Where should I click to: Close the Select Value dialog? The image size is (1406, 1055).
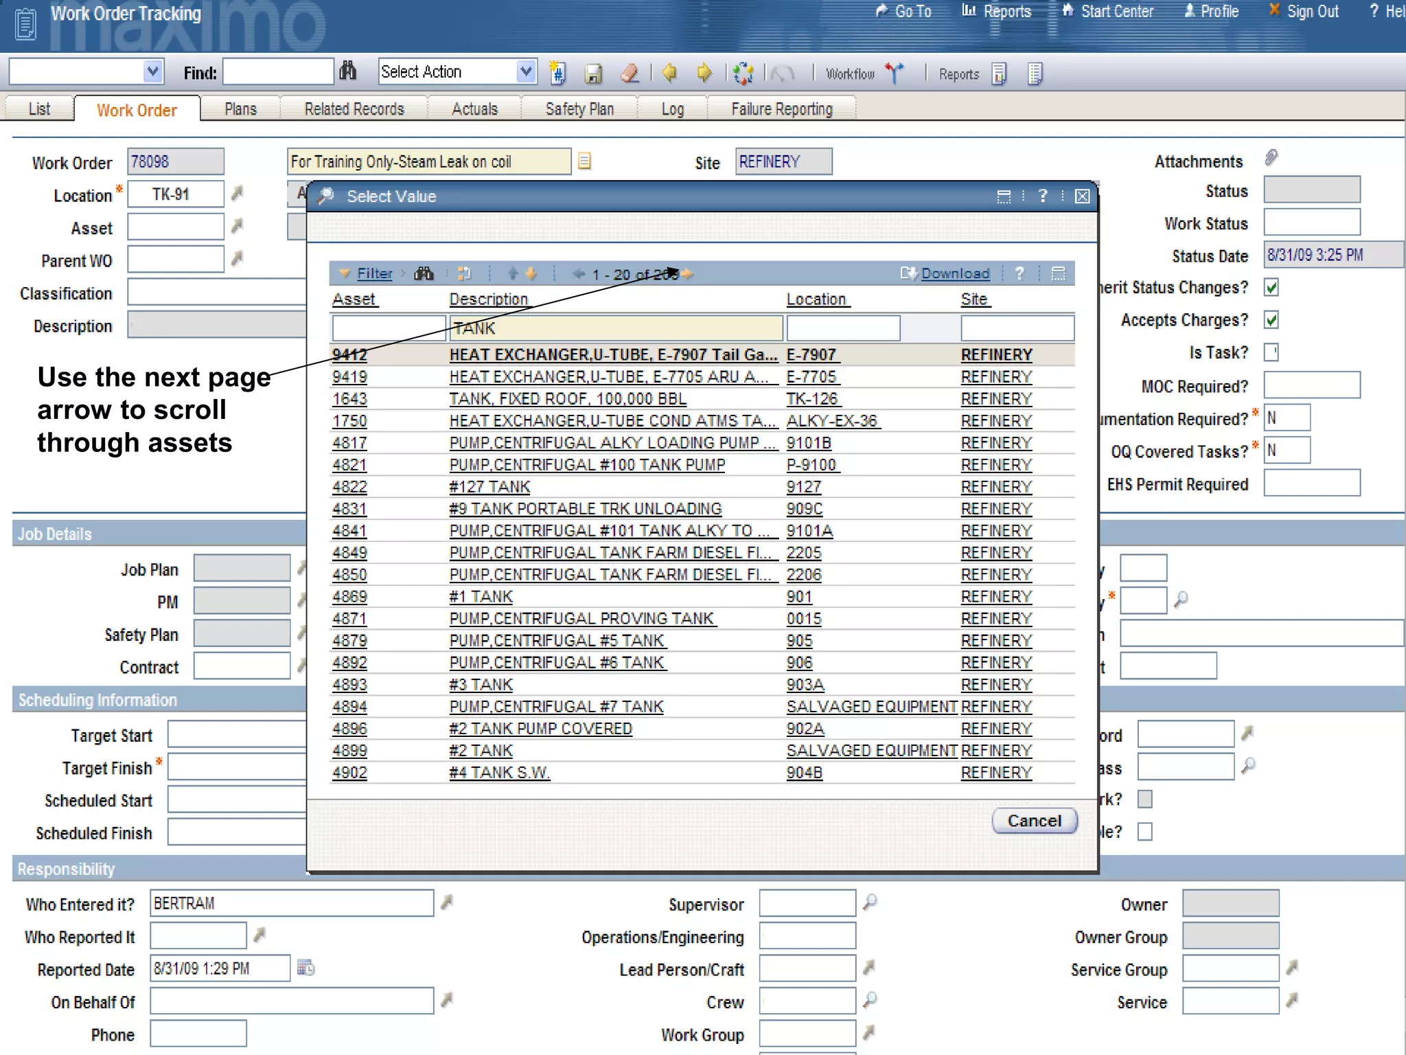pos(1083,196)
